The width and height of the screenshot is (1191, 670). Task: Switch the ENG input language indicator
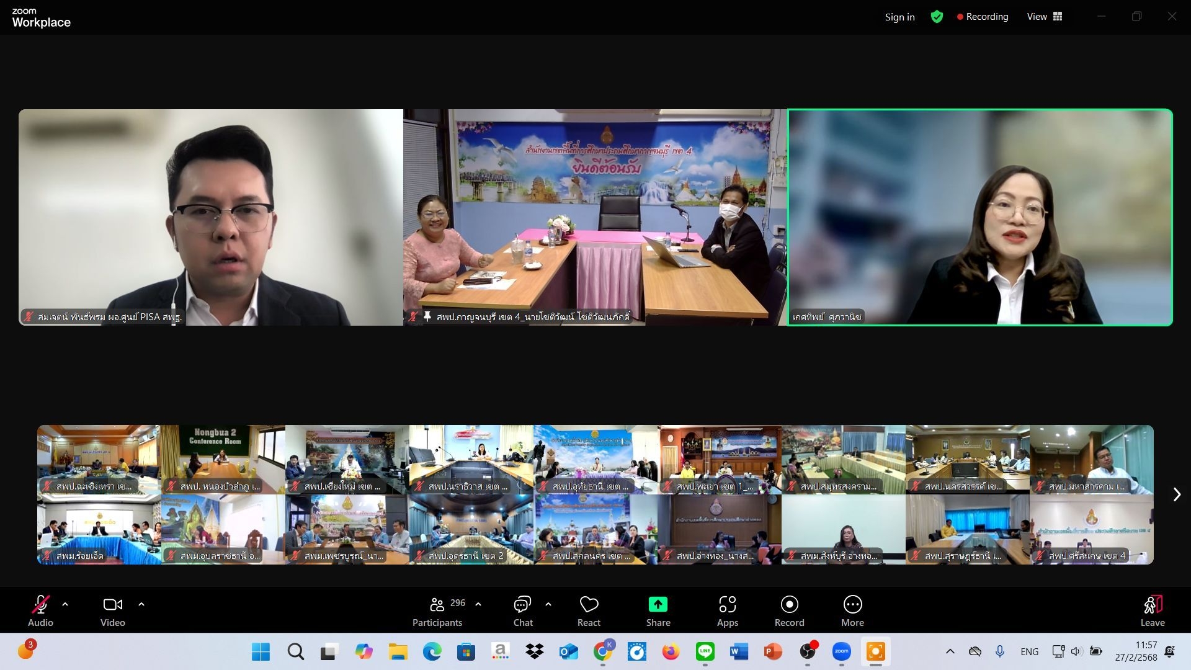[1029, 651]
